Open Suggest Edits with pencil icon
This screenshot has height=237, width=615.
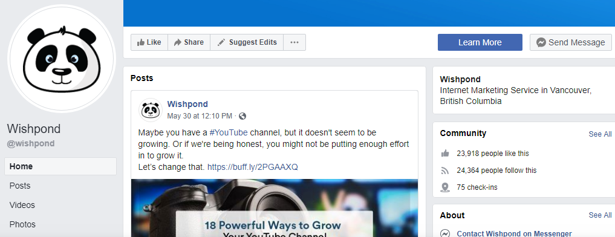pos(247,42)
